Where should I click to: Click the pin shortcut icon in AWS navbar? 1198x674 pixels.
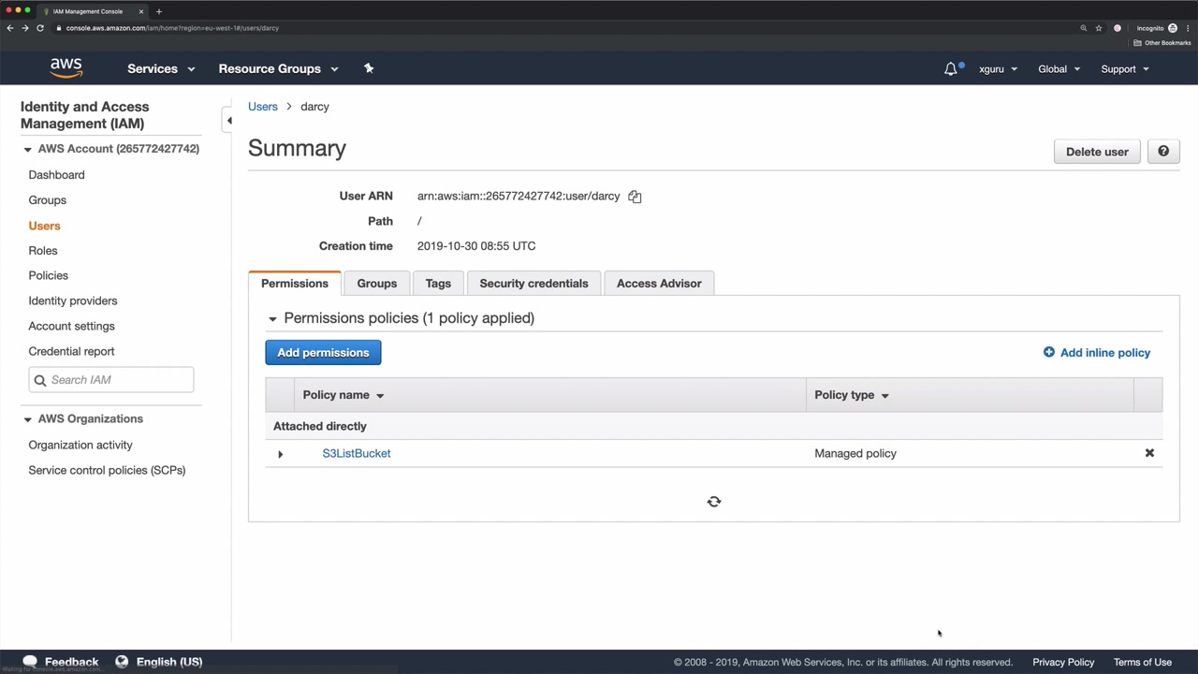pos(369,68)
